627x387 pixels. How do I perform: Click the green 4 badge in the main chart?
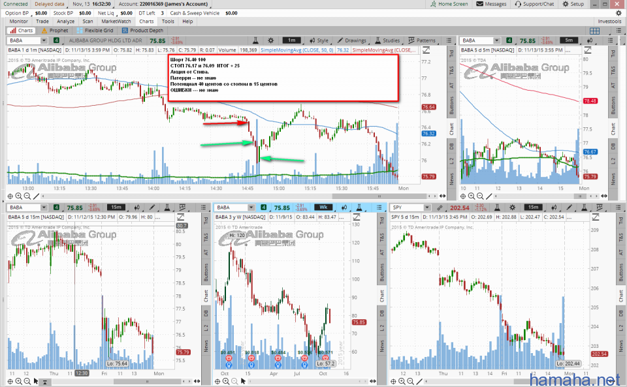click(x=56, y=40)
